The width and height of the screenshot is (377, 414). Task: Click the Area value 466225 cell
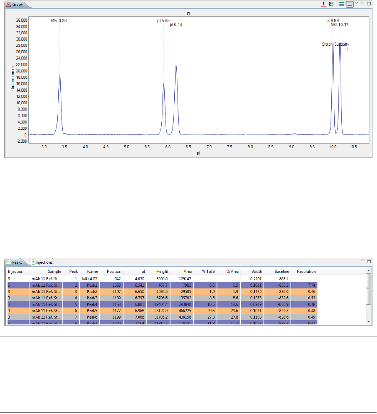pyautogui.click(x=182, y=311)
